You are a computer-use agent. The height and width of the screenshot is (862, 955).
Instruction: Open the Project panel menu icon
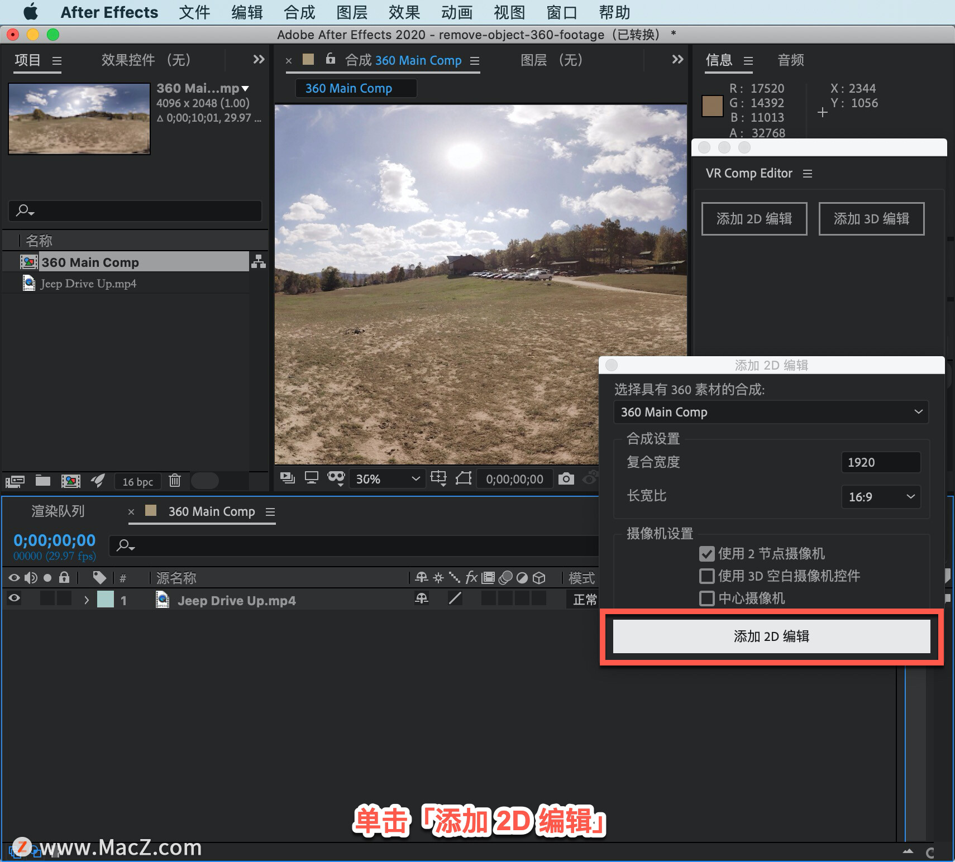(56, 60)
